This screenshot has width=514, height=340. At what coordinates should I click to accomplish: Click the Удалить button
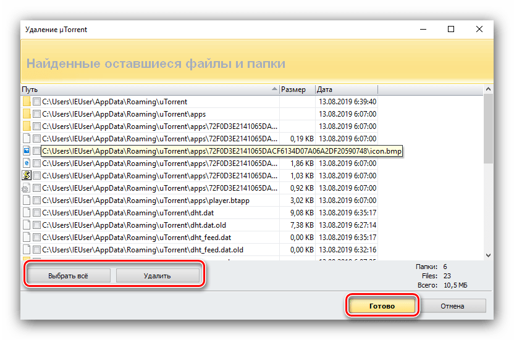tap(158, 276)
